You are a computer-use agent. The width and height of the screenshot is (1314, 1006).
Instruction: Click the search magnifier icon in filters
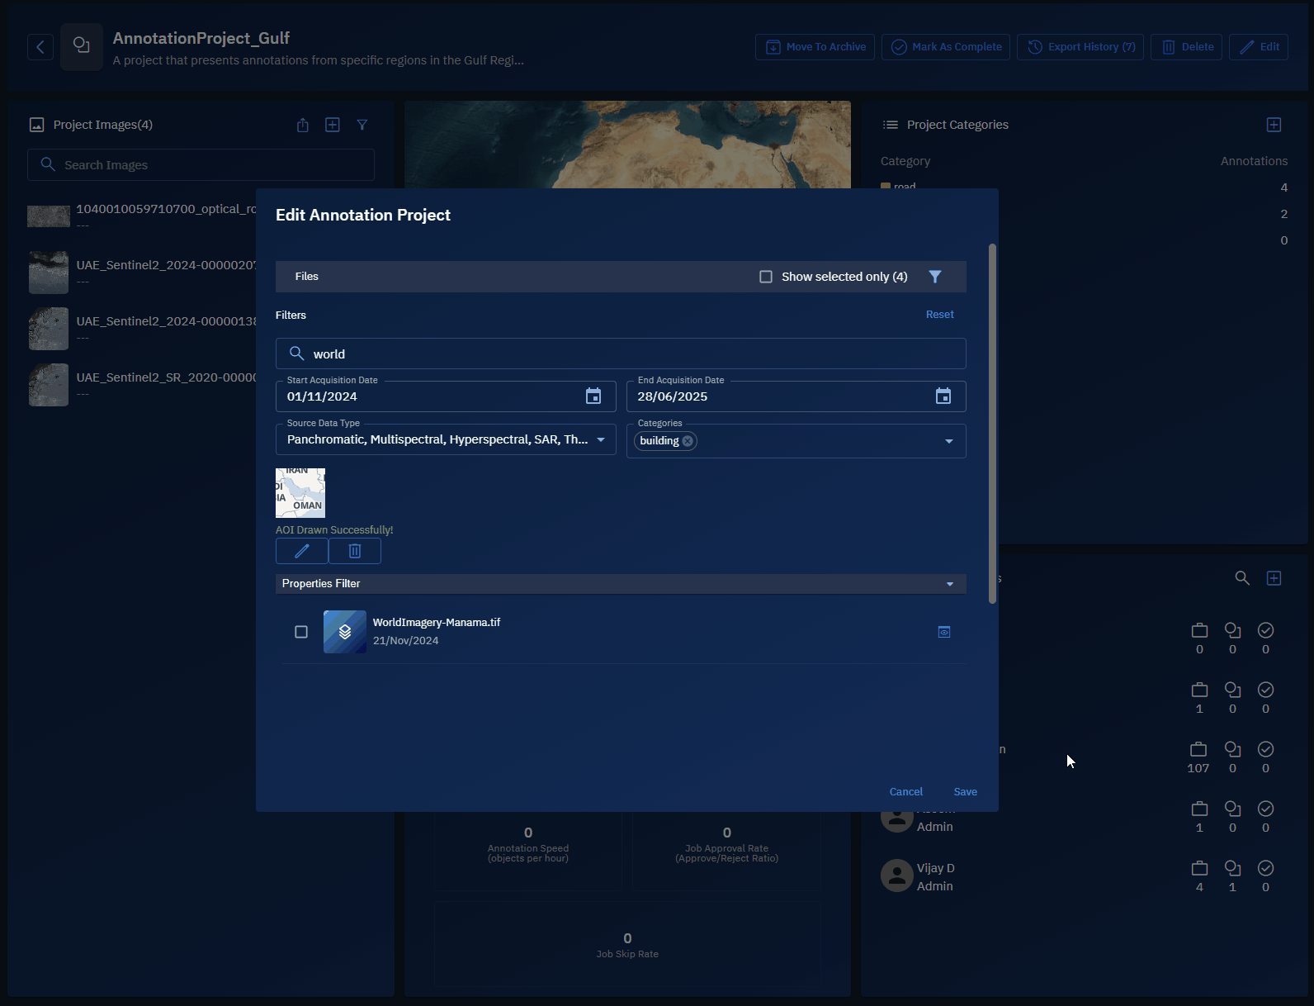[x=296, y=354]
